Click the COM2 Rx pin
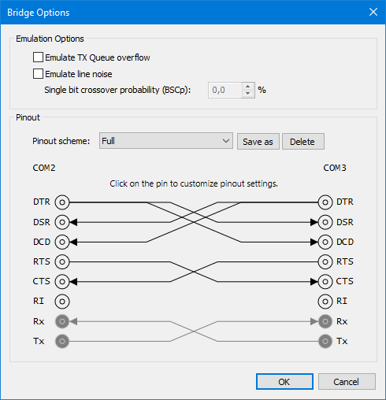Image resolution: width=386 pixels, height=400 pixels. pos(62,321)
